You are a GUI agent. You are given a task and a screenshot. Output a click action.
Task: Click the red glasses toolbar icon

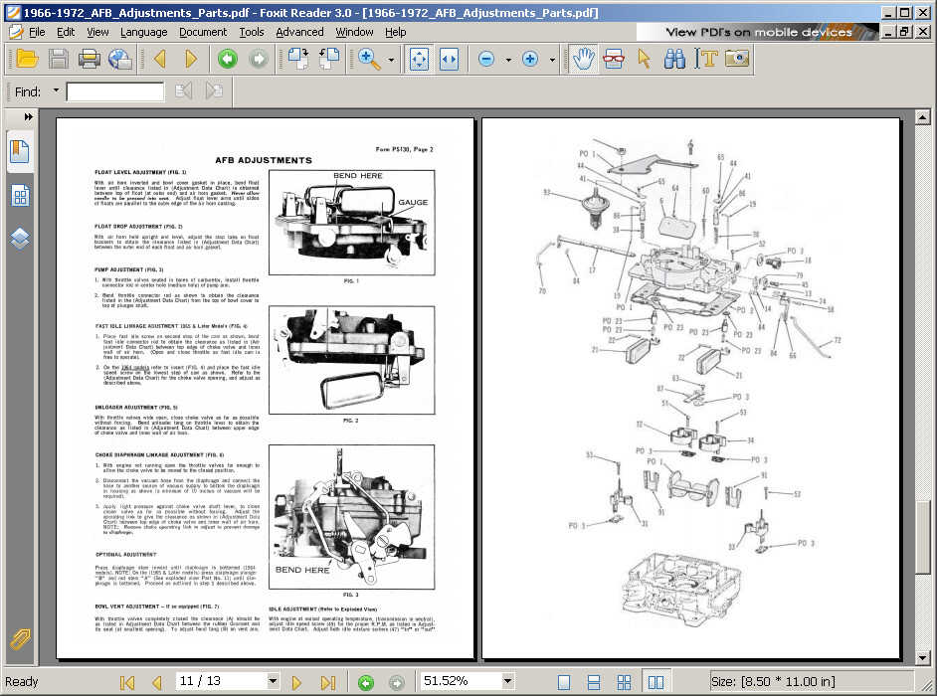click(x=614, y=59)
